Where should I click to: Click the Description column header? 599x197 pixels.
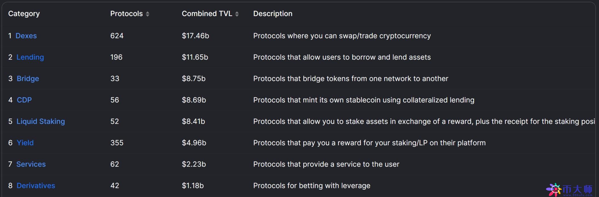pyautogui.click(x=272, y=14)
